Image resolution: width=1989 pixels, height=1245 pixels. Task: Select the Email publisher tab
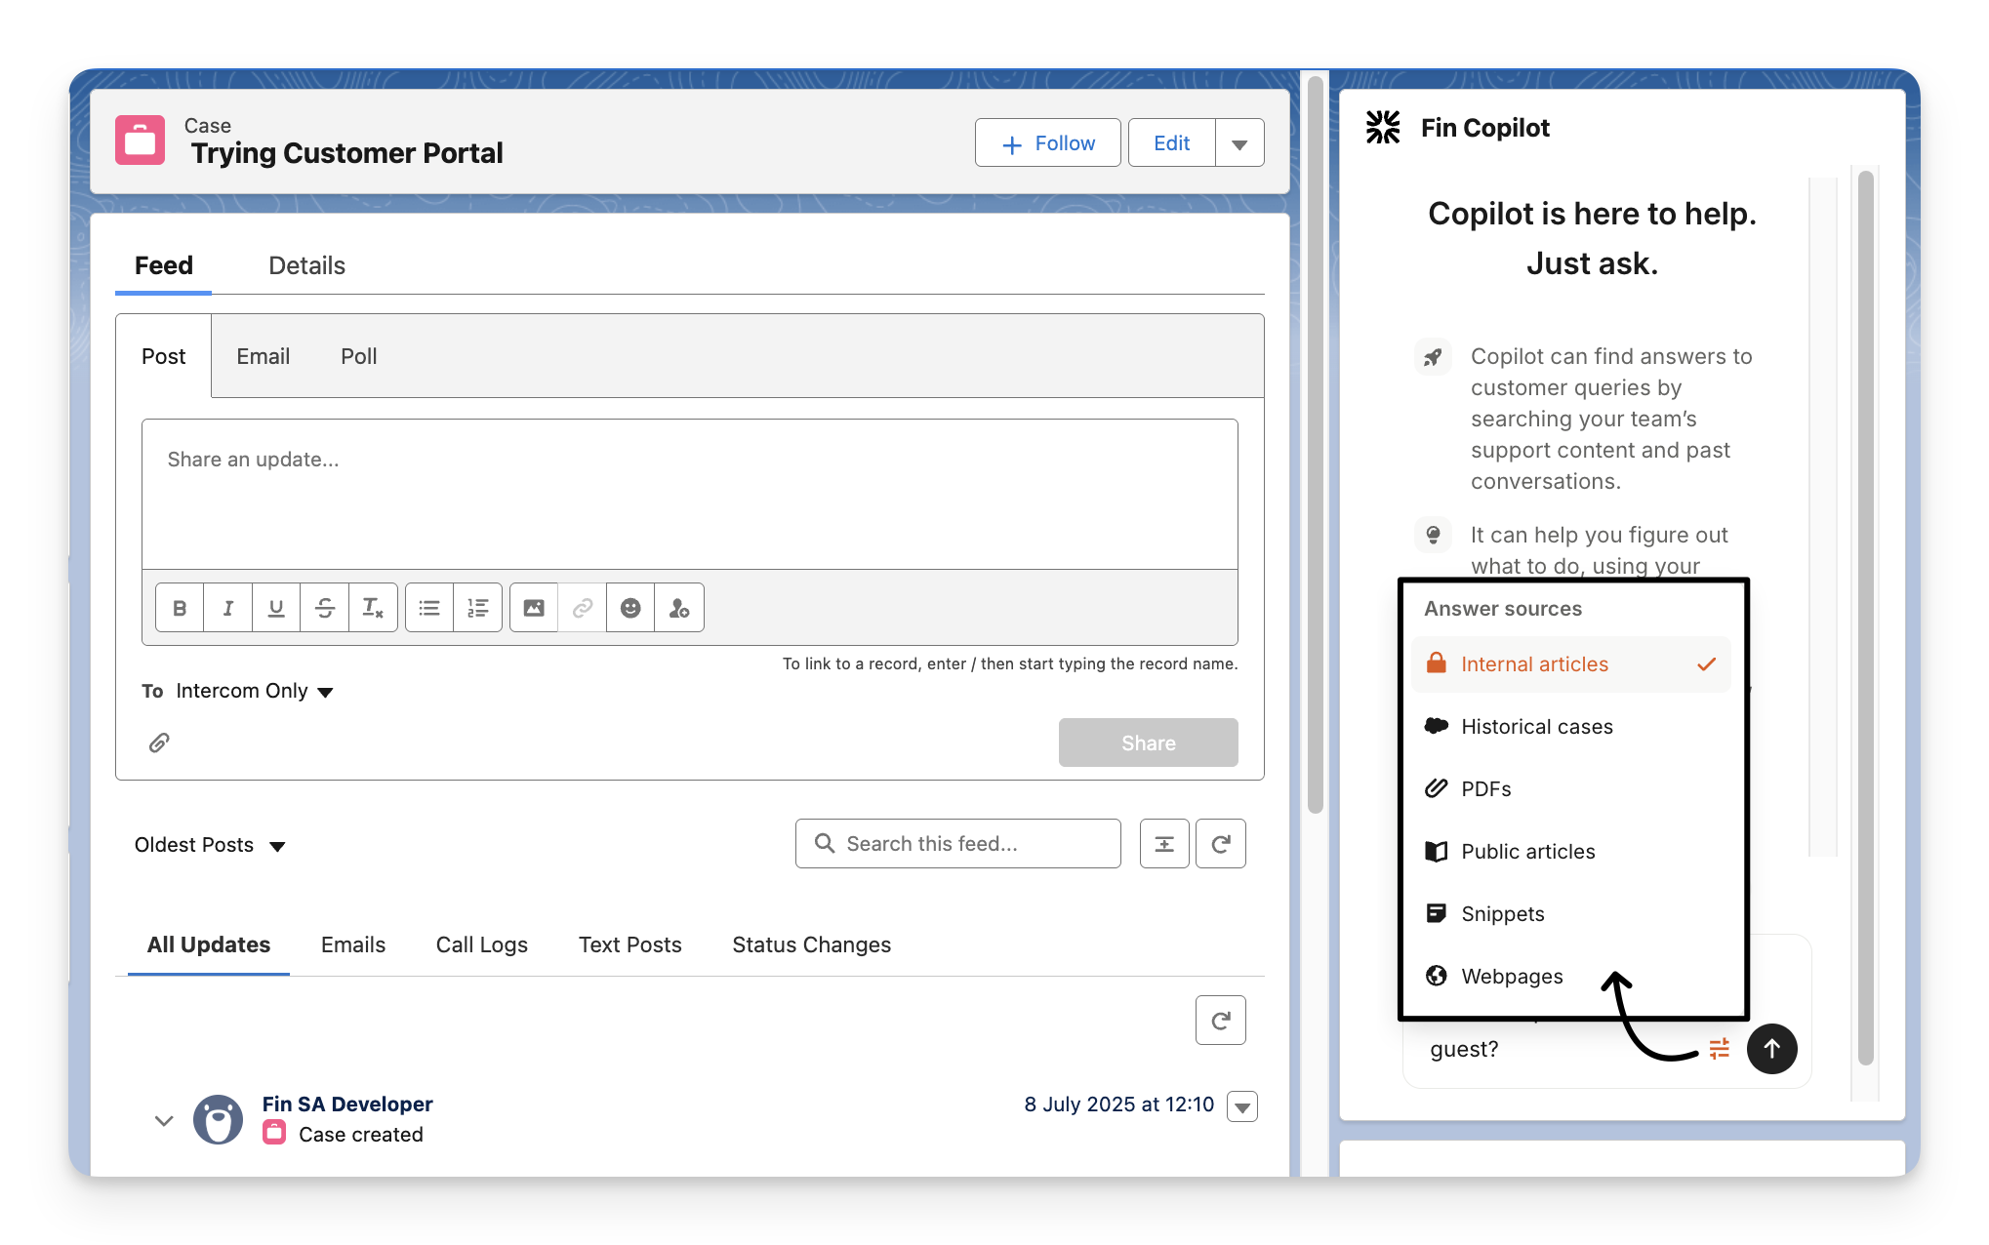point(263,356)
